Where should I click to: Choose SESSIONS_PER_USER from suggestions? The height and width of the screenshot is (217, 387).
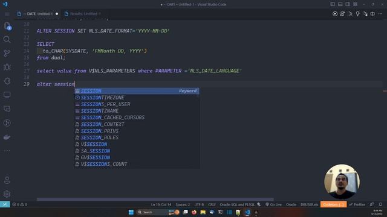(x=137, y=104)
